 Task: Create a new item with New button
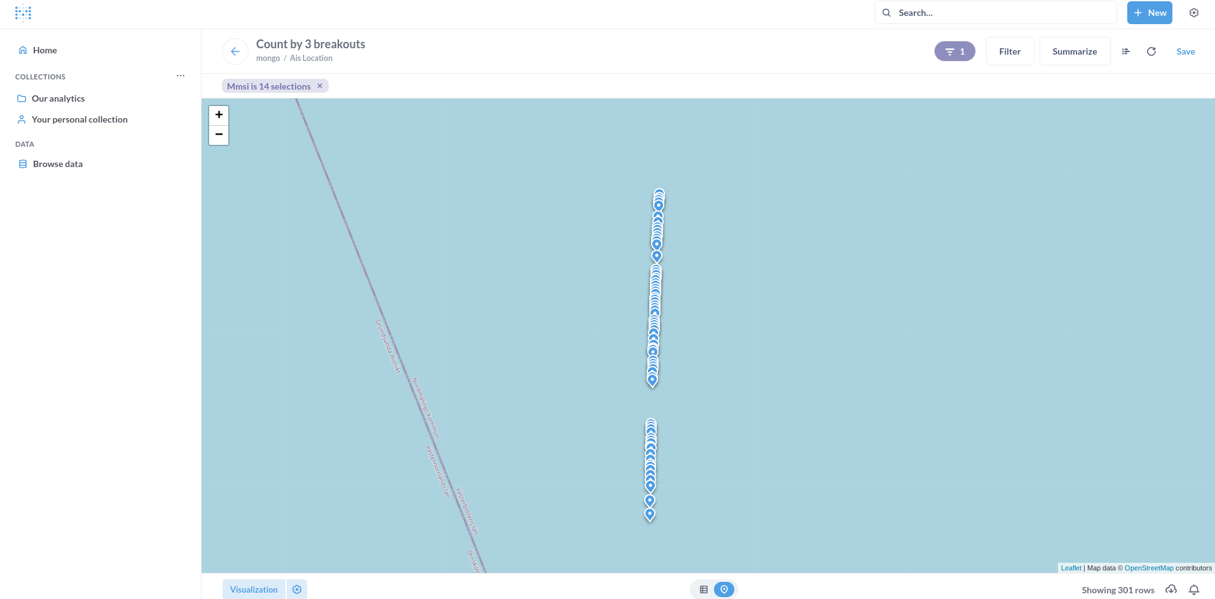1150,13
